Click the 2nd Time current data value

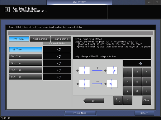click(57, 56)
